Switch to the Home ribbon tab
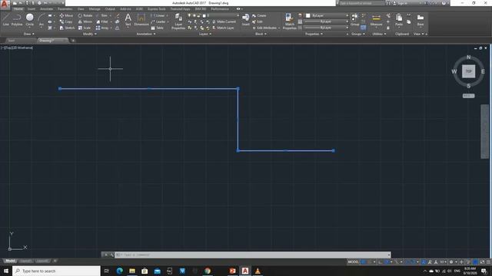Viewport: 492px width, 276px height. [18, 9]
